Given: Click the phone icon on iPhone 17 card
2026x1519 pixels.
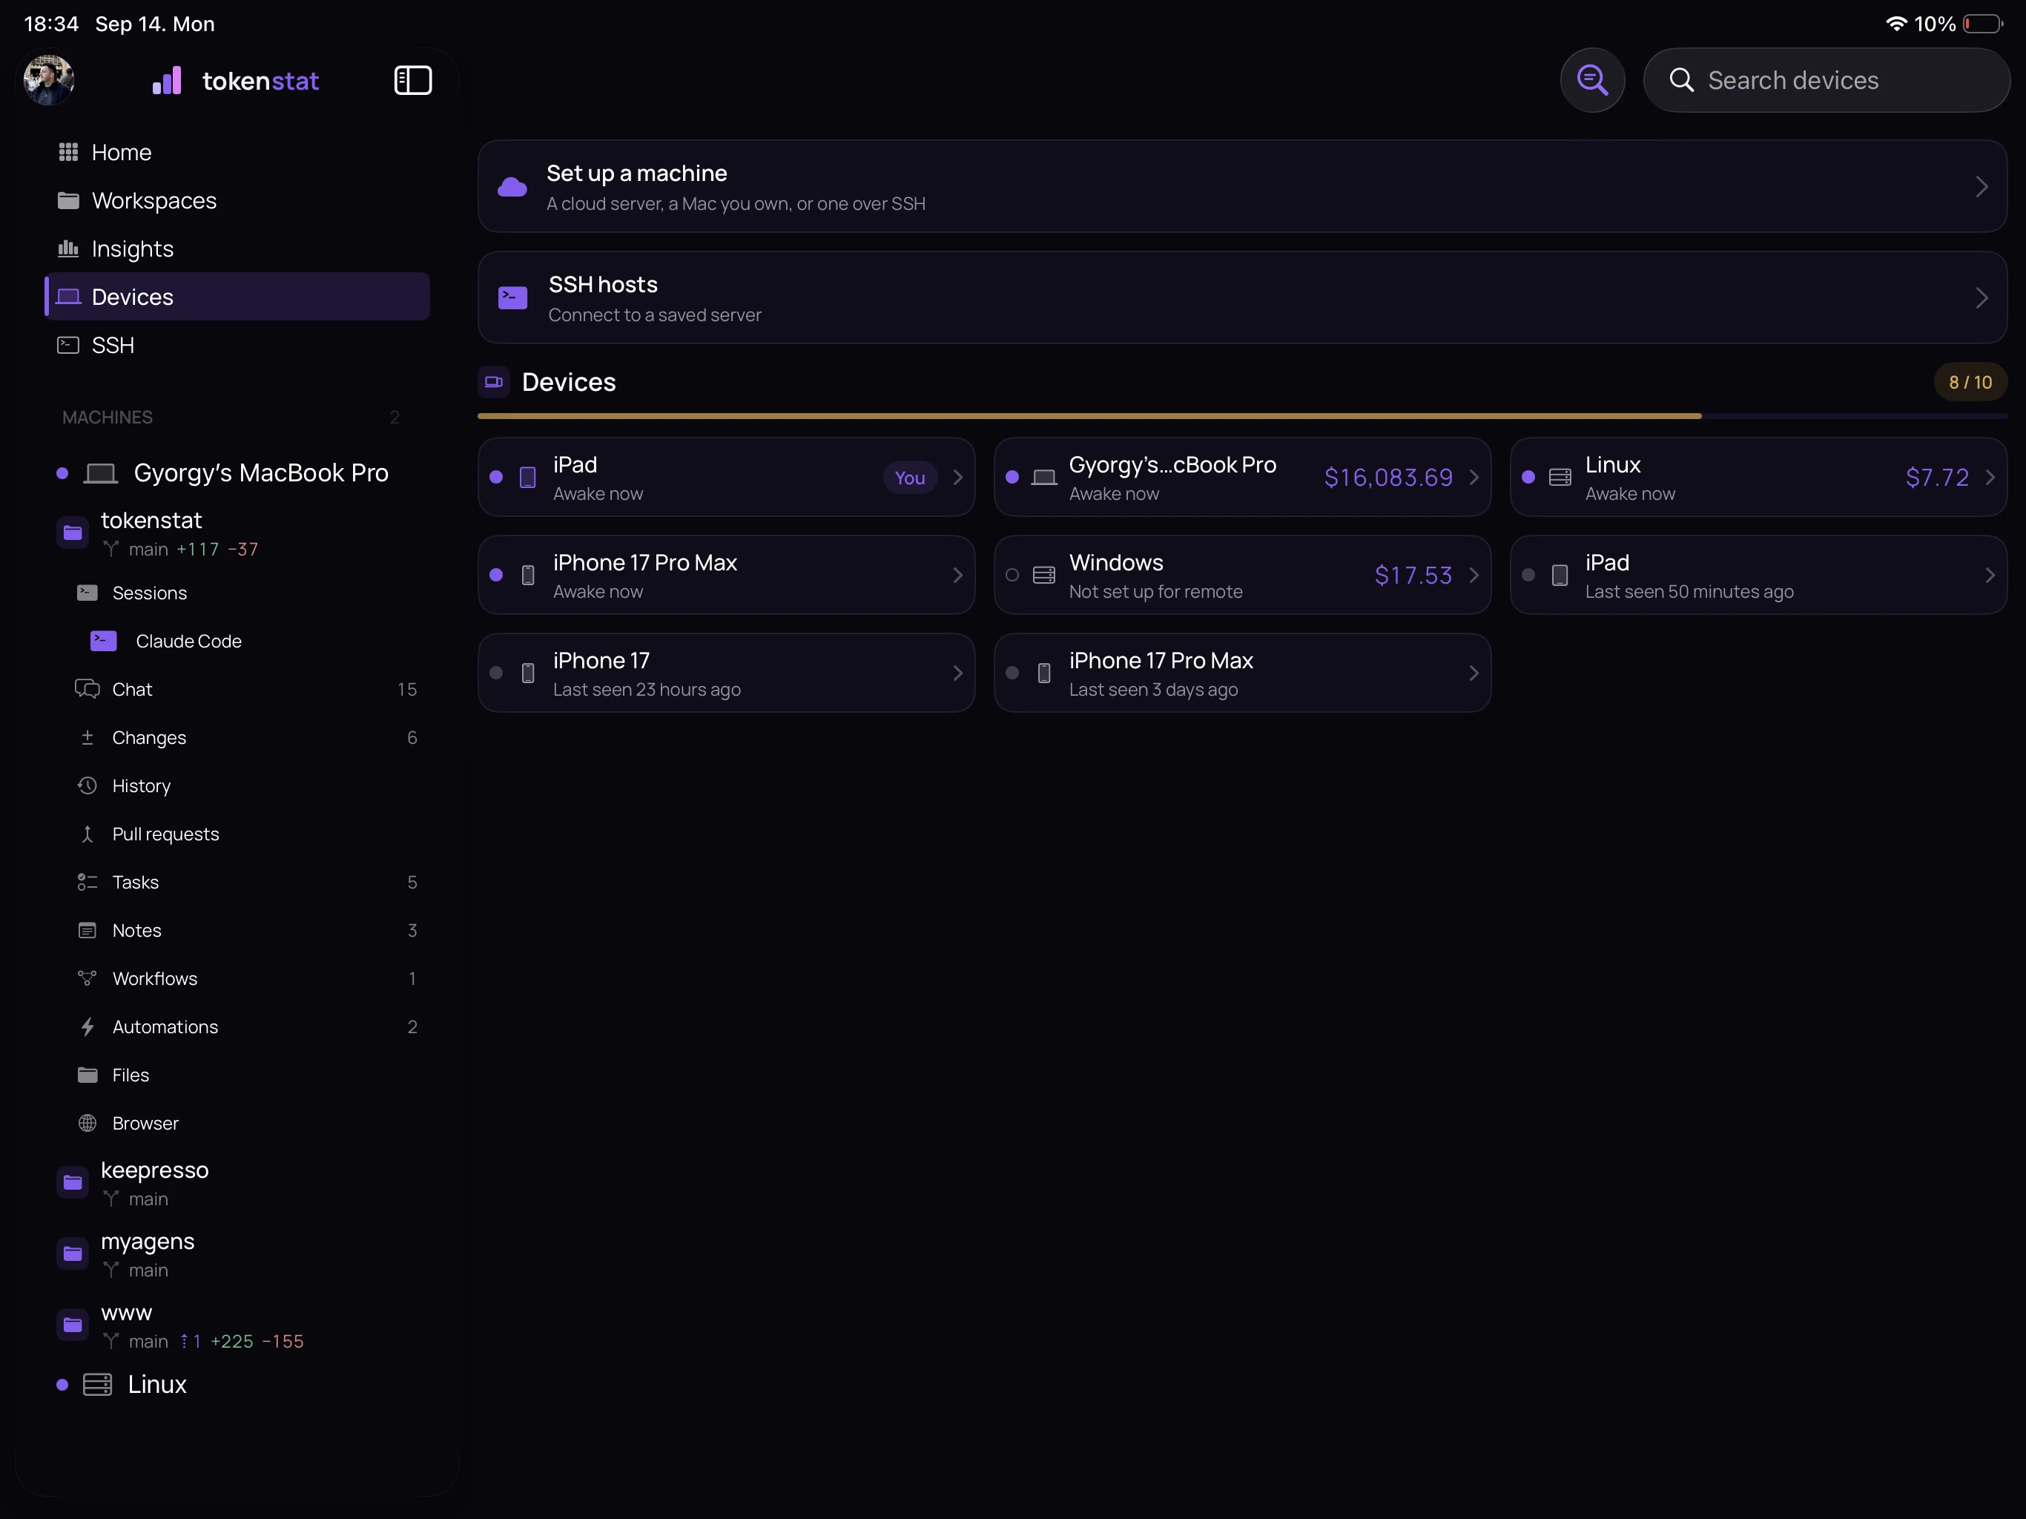Looking at the screenshot, I should point(527,673).
